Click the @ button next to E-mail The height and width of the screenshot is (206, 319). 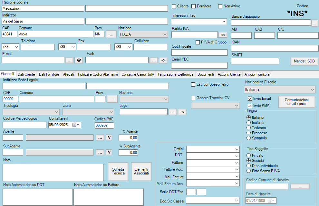pos(79,60)
